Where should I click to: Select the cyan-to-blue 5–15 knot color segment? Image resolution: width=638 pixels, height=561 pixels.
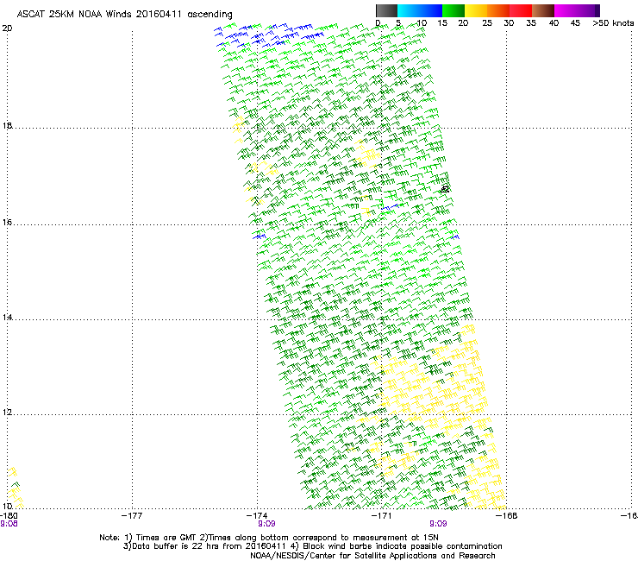coord(420,10)
